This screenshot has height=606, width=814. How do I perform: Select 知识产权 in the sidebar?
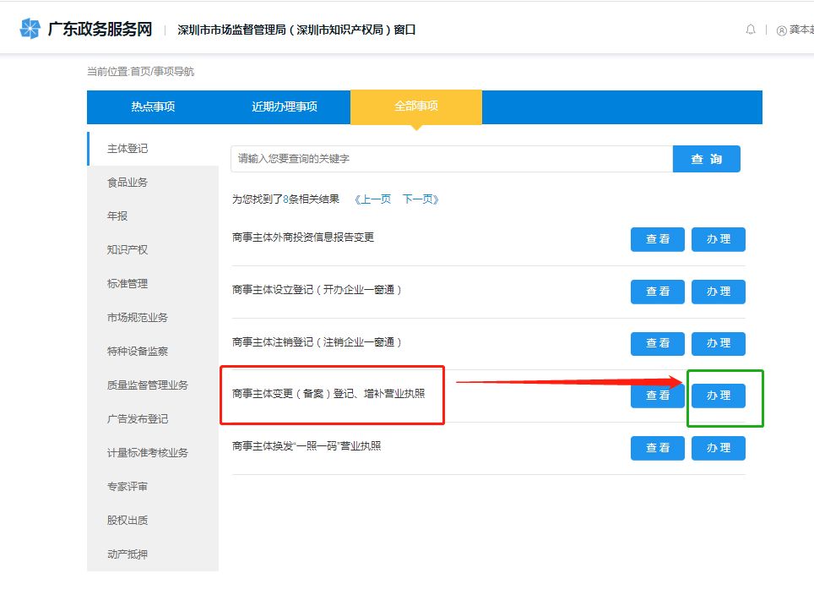click(x=128, y=250)
